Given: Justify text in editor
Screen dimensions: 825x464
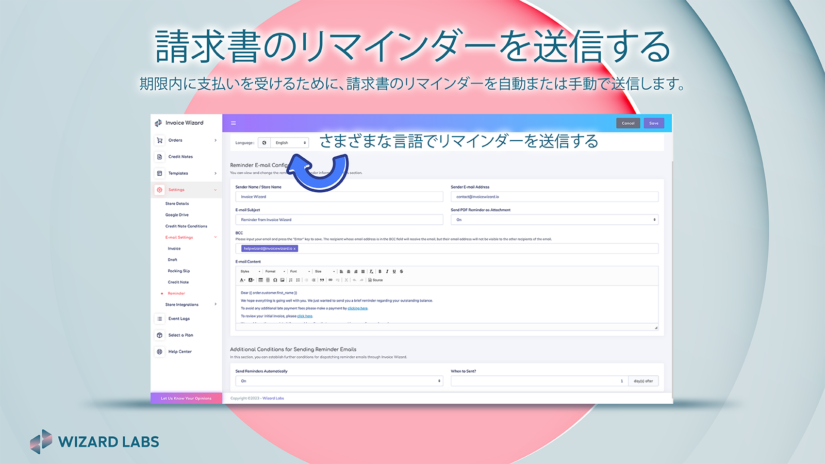Looking at the screenshot, I should 363,271.
